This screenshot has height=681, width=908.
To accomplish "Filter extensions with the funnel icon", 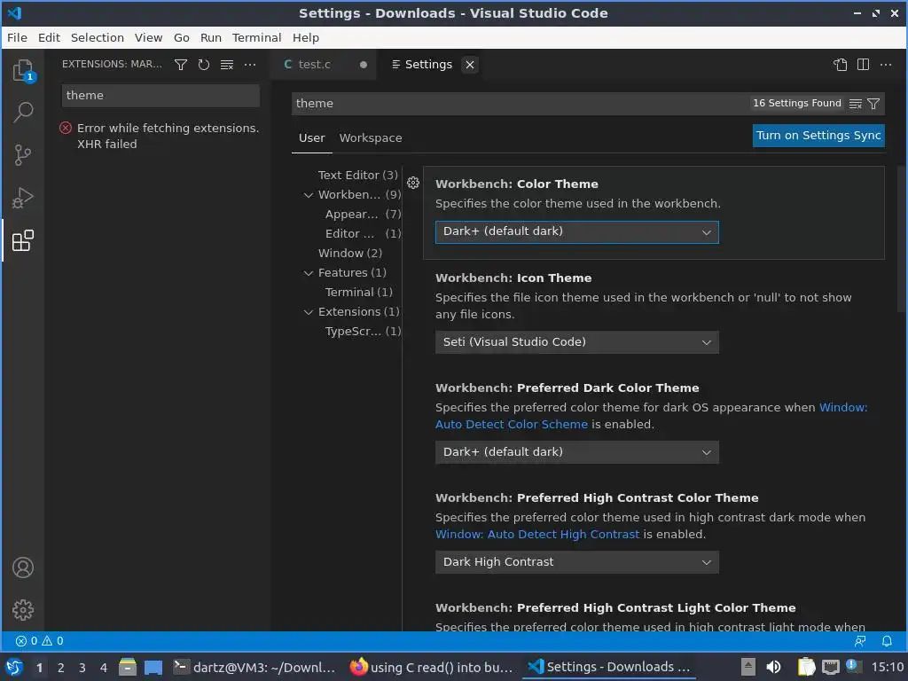I will 181,64.
